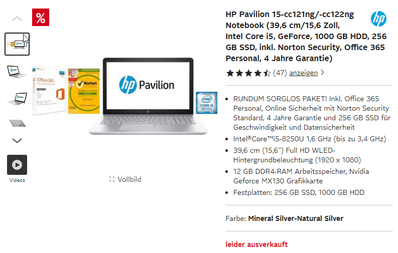
Task: Show previous thumbnails with up chevron
Action: pyautogui.click(x=17, y=19)
